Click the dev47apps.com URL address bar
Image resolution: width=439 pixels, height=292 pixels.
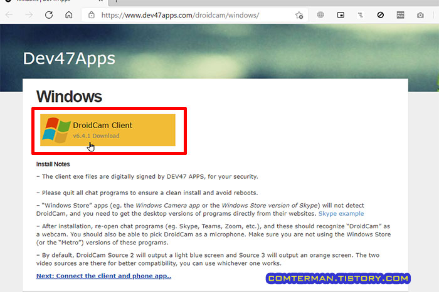coord(180,15)
